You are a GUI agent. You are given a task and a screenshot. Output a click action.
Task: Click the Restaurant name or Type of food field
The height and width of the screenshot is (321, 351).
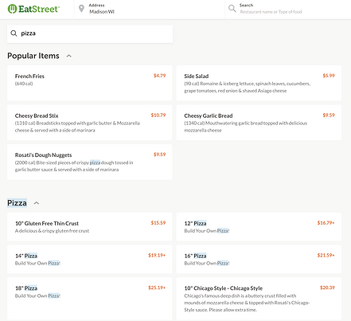271,12
